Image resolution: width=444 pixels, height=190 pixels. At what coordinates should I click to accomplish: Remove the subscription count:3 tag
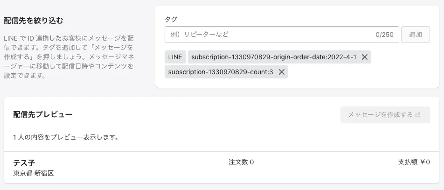(x=282, y=72)
